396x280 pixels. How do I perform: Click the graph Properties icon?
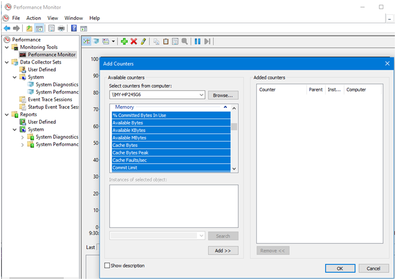click(x=175, y=41)
